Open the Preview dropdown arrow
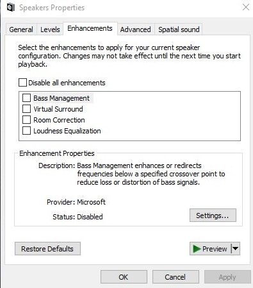 point(236,249)
